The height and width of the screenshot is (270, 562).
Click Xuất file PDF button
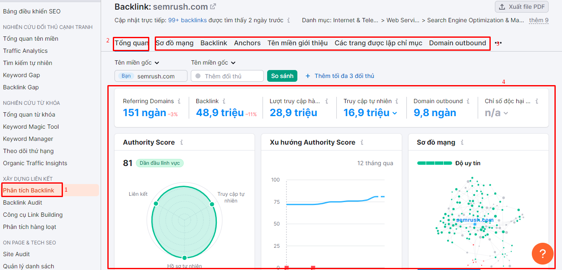(x=522, y=7)
